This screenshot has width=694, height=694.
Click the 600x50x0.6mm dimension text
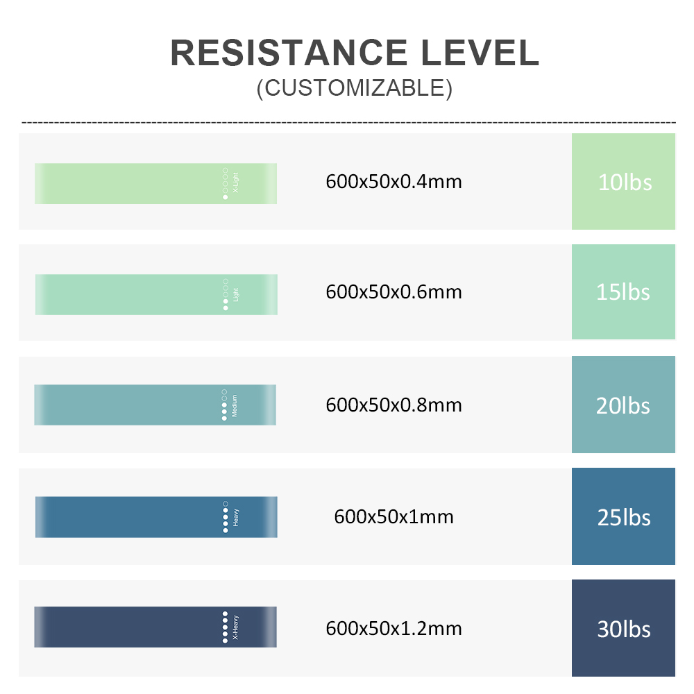click(394, 292)
